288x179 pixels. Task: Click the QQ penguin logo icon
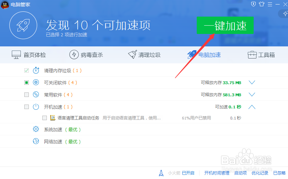[x=5, y=5]
